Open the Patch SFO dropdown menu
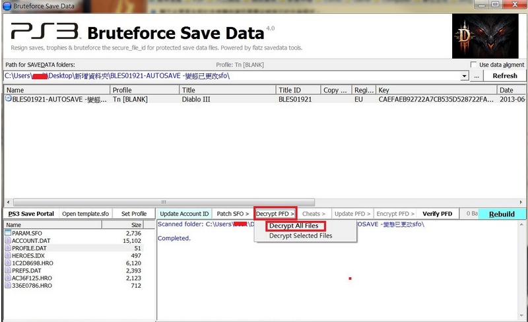The width and height of the screenshot is (528, 322). [233, 214]
